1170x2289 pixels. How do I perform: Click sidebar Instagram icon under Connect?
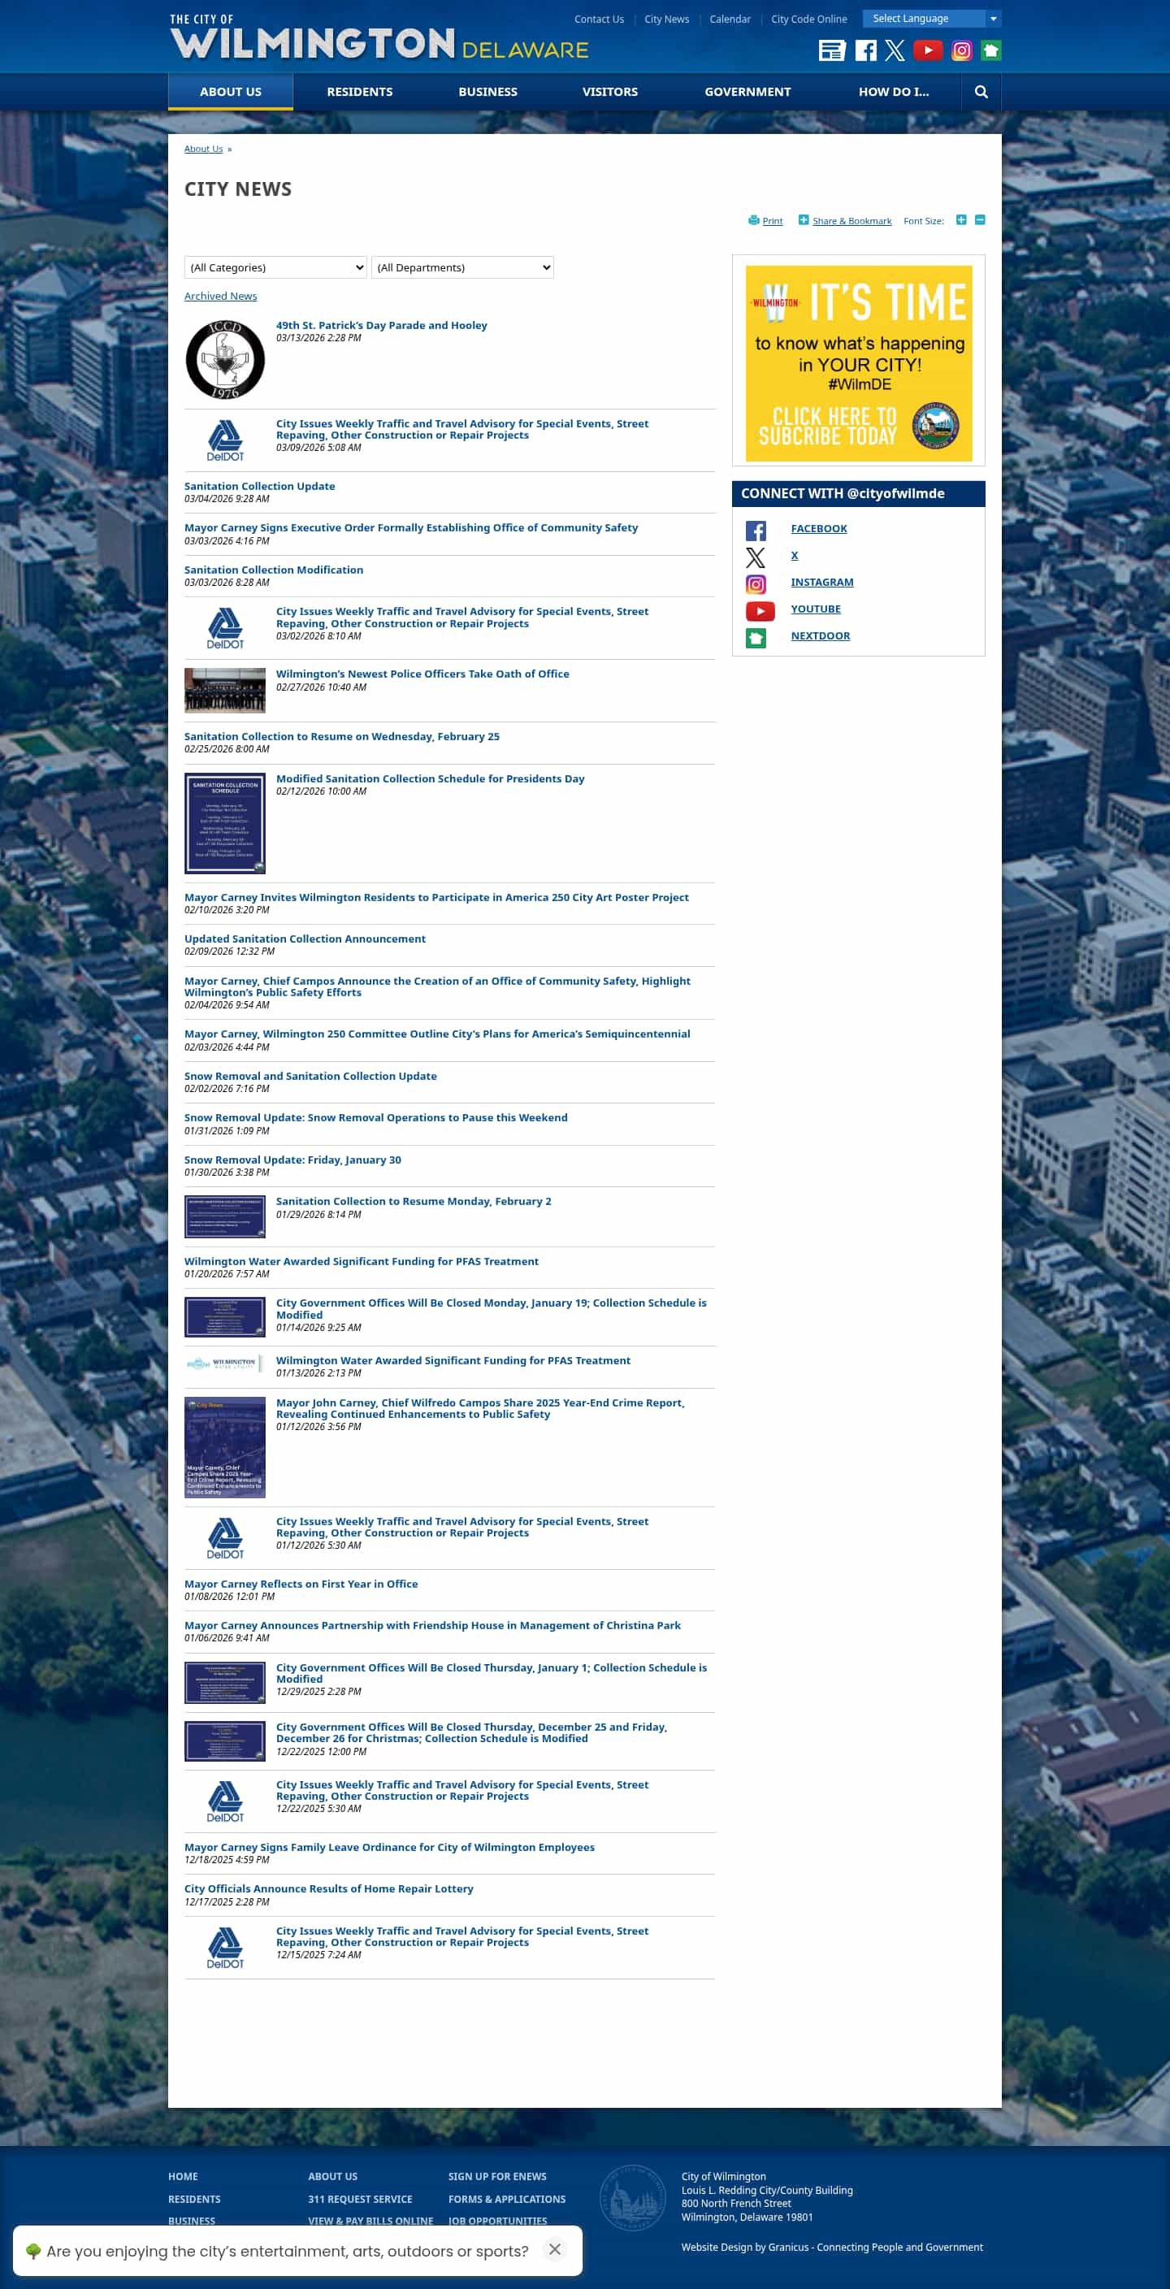755,583
